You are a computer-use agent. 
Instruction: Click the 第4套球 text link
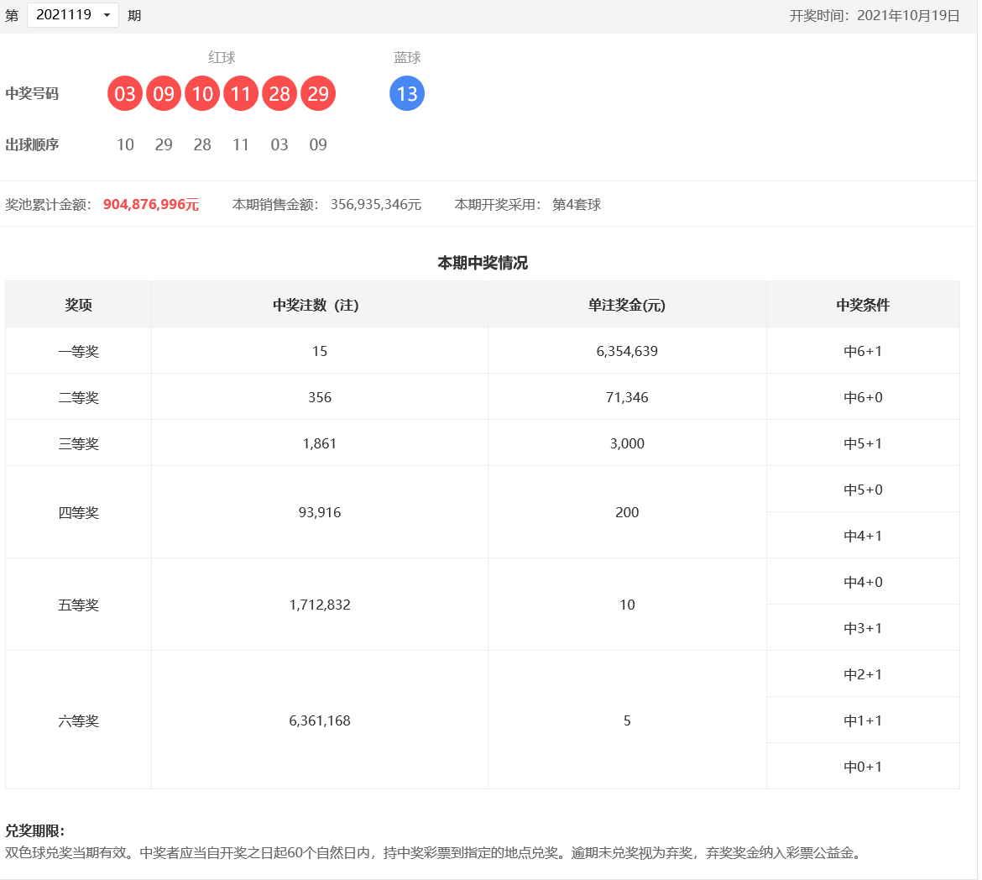pyautogui.click(x=576, y=204)
